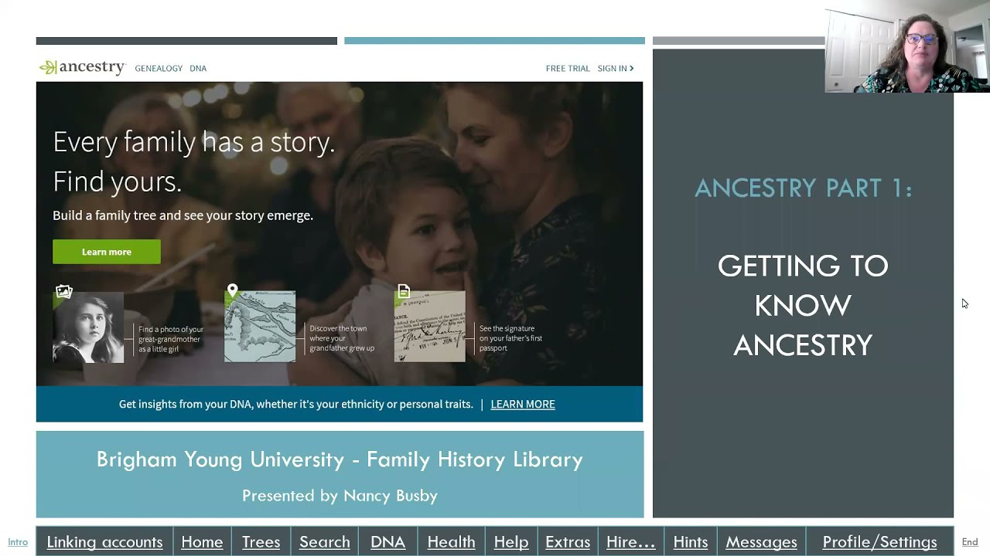
Task: Click 'Find a photo of your great-grandmother' caption
Action: pyautogui.click(x=171, y=339)
